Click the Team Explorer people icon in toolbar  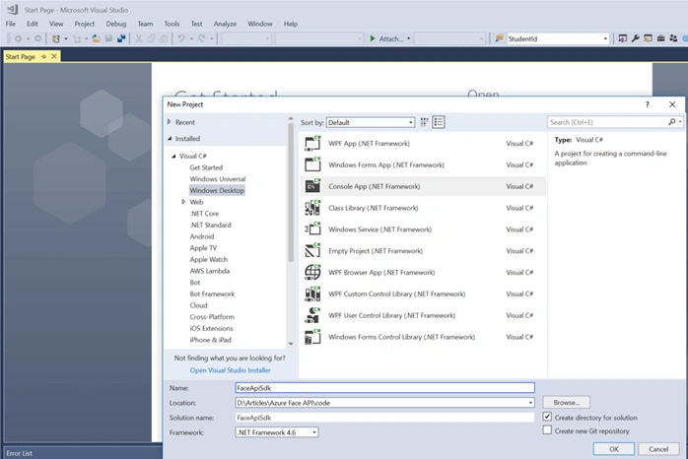[673, 38]
